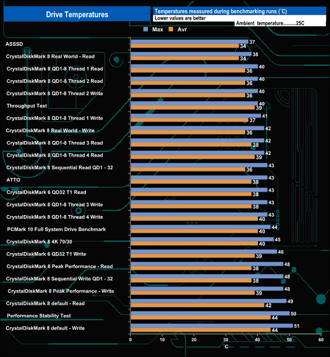Click the Max value 50 label
Screen dimensions: 330x357
[x=293, y=314]
